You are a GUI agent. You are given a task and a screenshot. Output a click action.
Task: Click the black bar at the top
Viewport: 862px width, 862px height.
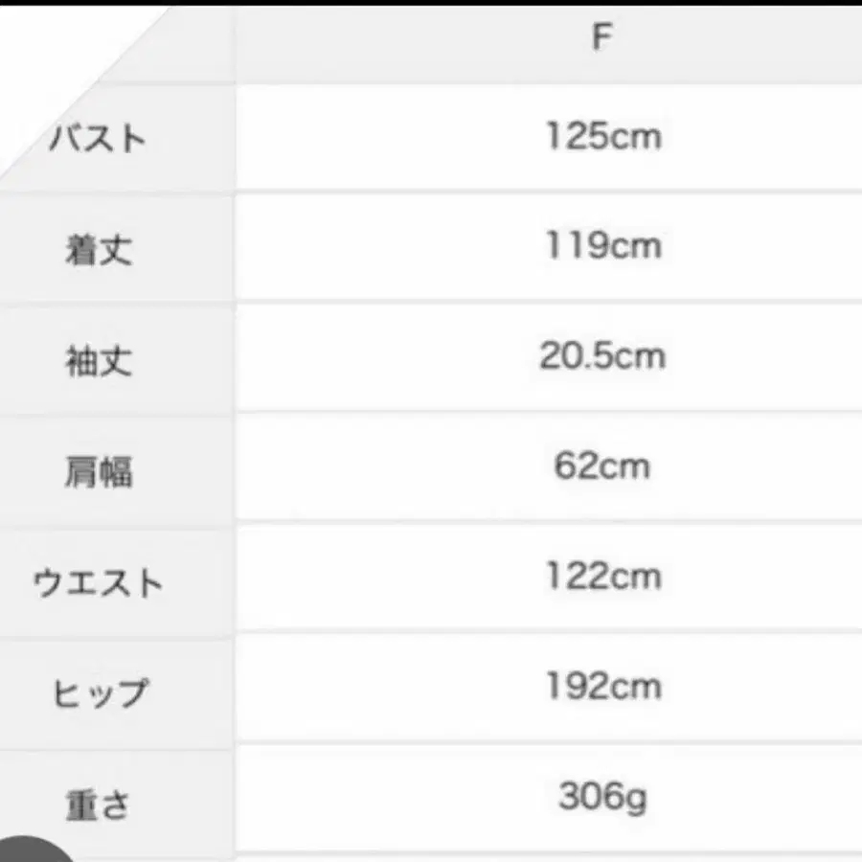click(431, 3)
